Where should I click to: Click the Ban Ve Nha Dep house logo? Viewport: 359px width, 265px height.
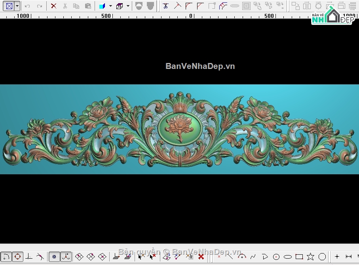tap(332, 17)
